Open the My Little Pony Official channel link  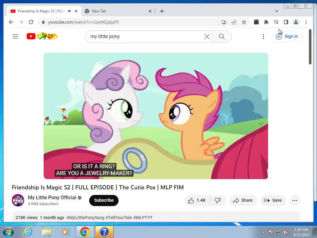(52, 197)
